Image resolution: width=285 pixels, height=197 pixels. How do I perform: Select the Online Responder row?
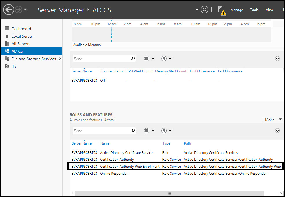[x=176, y=173]
